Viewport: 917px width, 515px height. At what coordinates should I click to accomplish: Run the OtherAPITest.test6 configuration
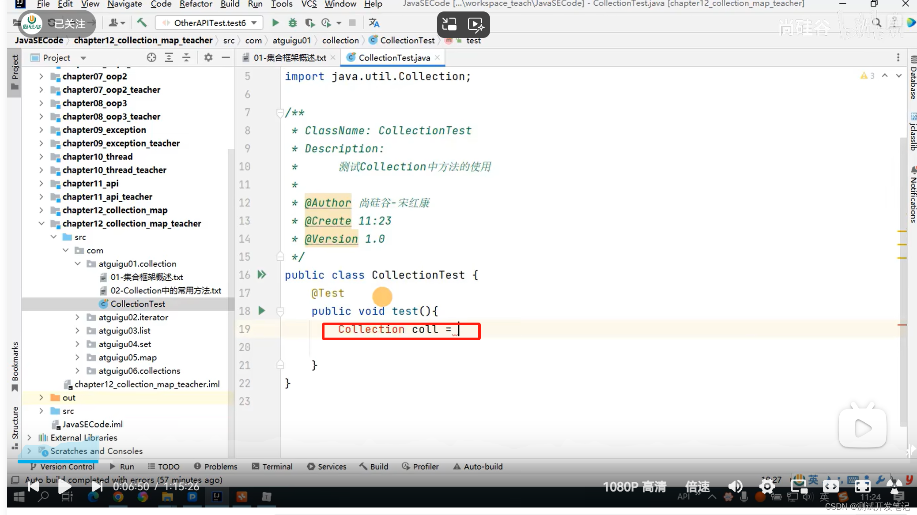pyautogui.click(x=275, y=23)
